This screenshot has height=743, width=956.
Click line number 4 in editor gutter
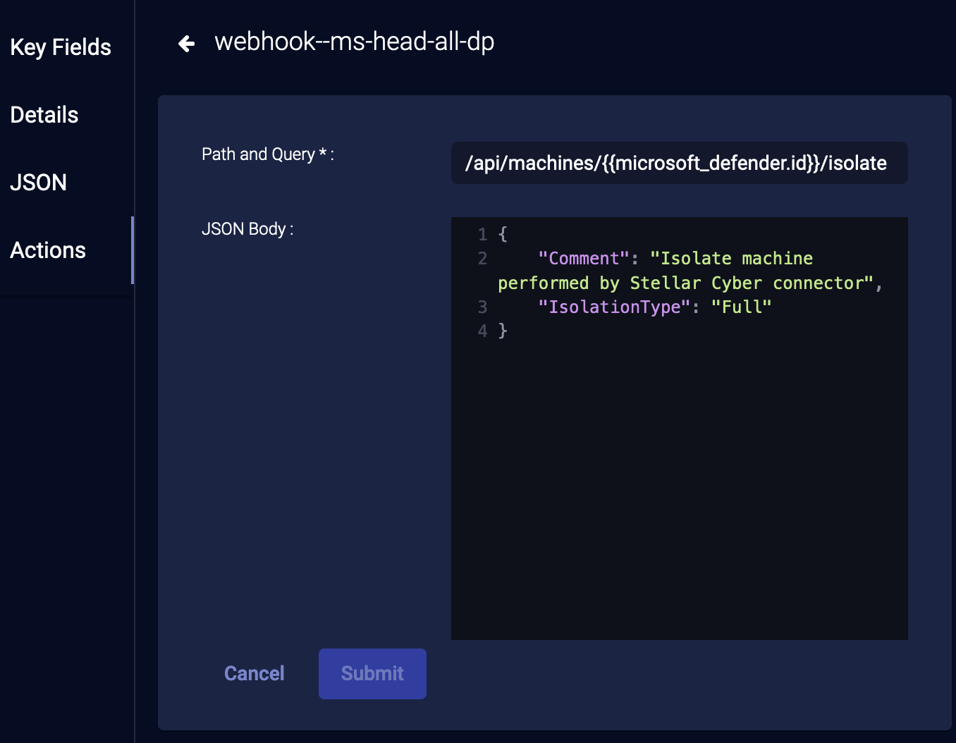click(482, 331)
